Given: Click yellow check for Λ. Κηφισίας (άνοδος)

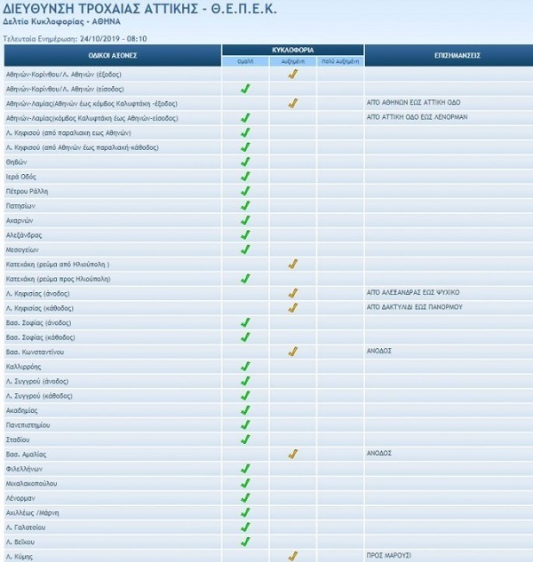Looking at the screenshot, I should pos(292,293).
